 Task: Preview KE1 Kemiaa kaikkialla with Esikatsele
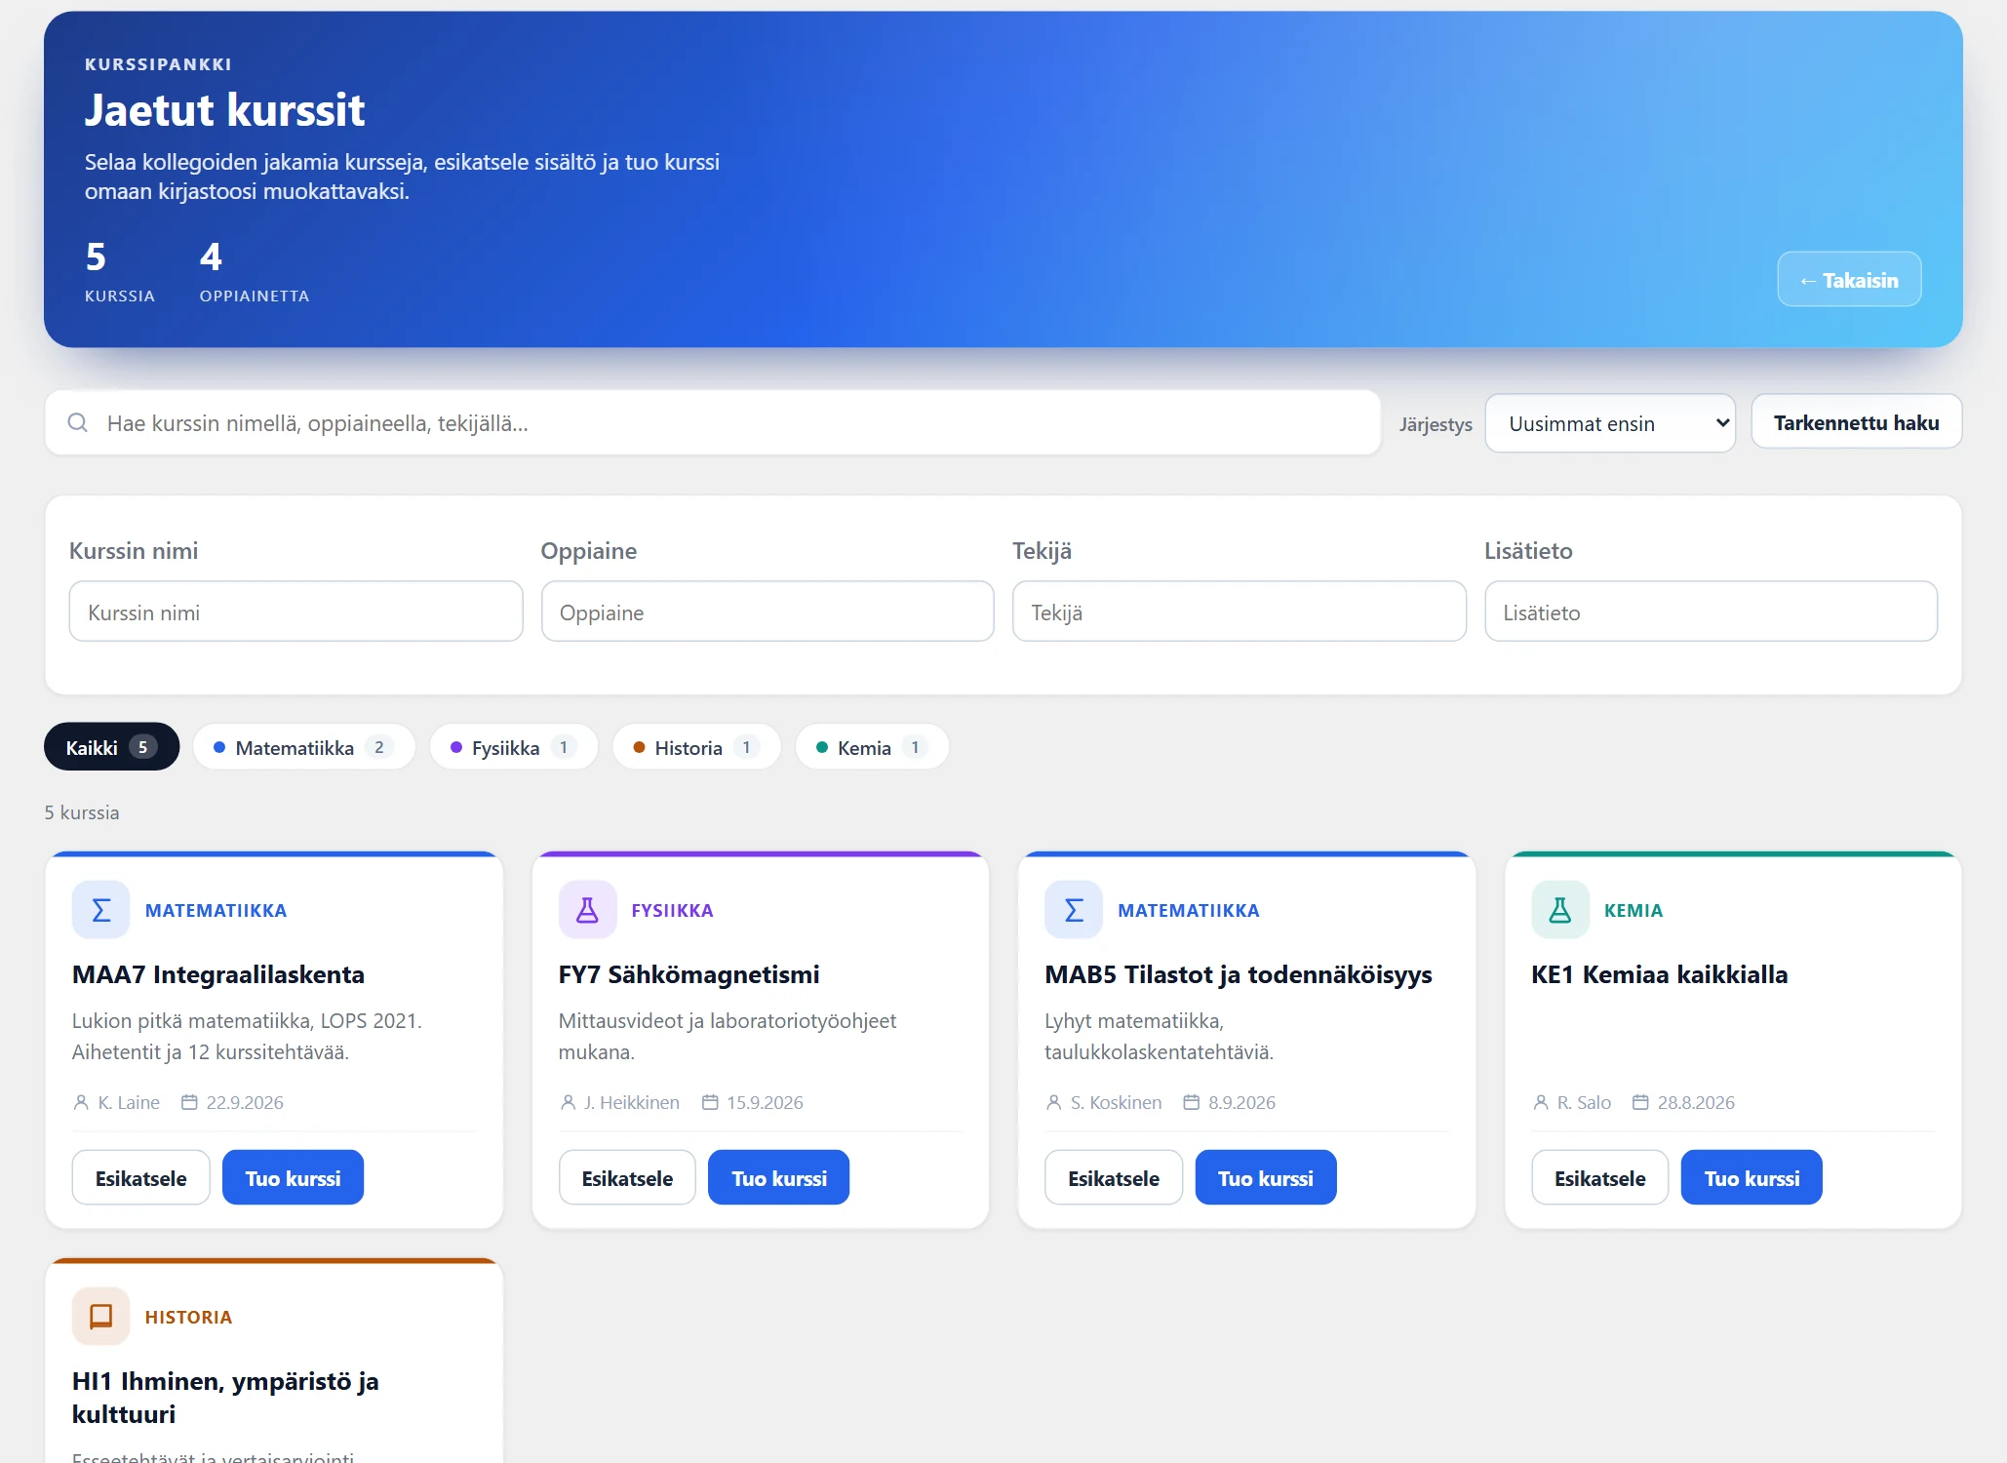1600,1177
